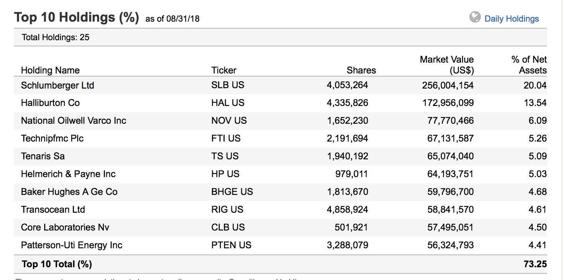Sort by the Holding Name column header

(50, 70)
